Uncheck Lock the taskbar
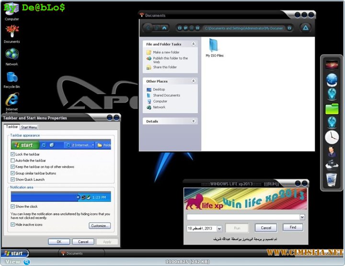 pyautogui.click(x=13, y=155)
